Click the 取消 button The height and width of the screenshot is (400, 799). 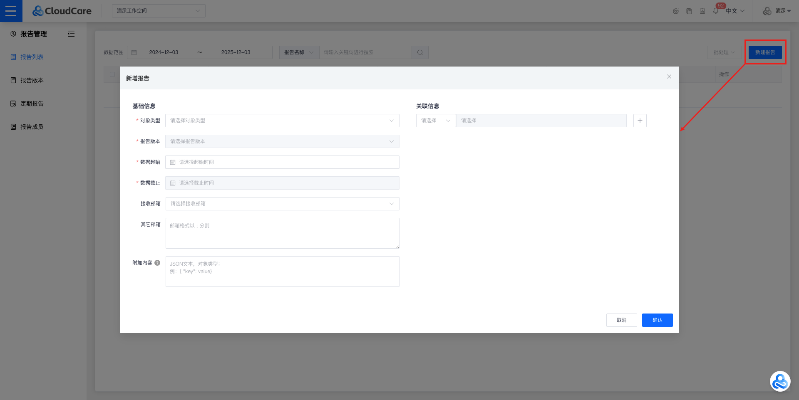coord(621,320)
